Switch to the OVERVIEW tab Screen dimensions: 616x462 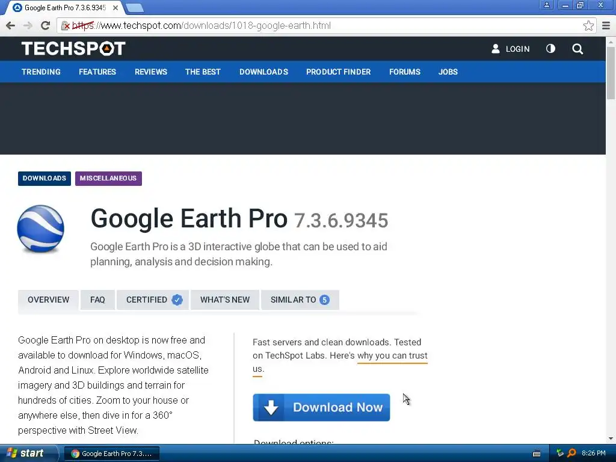(48, 300)
